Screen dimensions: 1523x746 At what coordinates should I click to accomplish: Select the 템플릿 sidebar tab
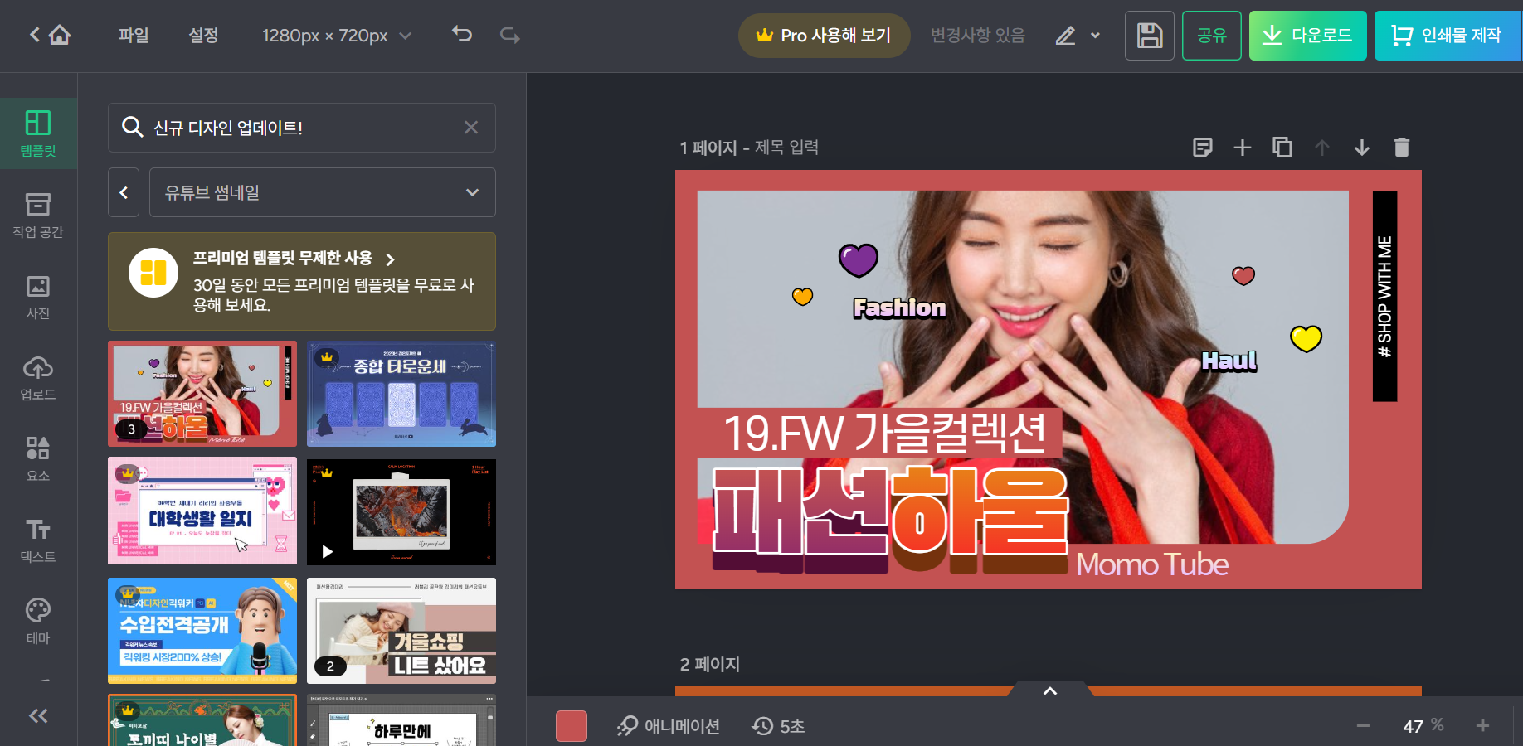38,133
